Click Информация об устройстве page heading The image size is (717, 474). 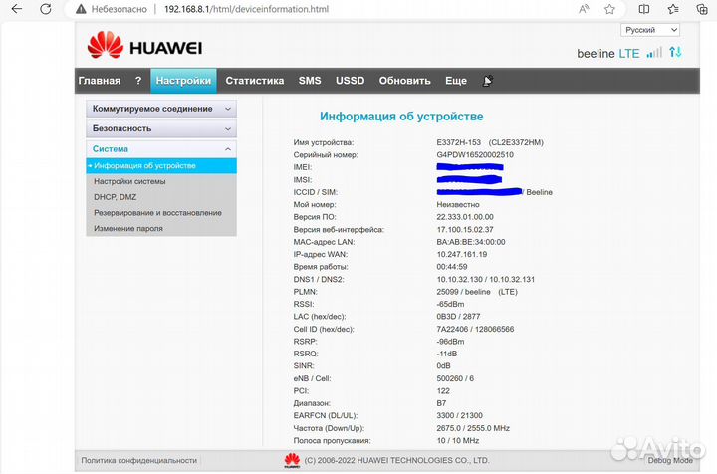(401, 117)
